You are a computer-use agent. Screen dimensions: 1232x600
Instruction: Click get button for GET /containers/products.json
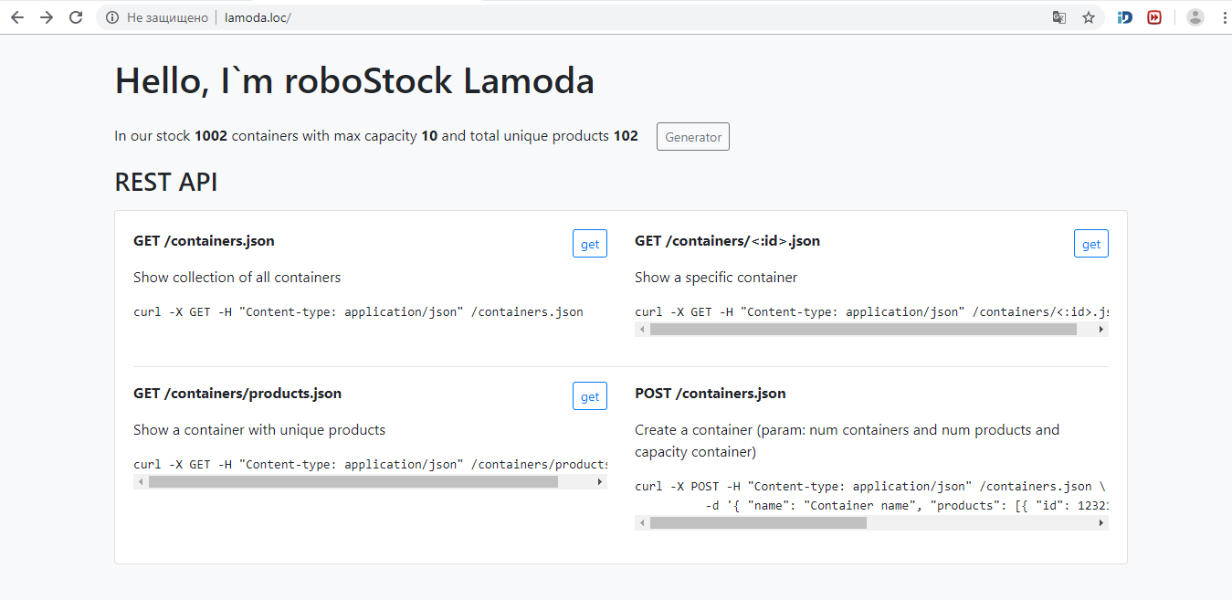pyautogui.click(x=590, y=396)
